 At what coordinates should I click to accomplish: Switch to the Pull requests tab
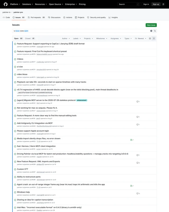[36, 17]
